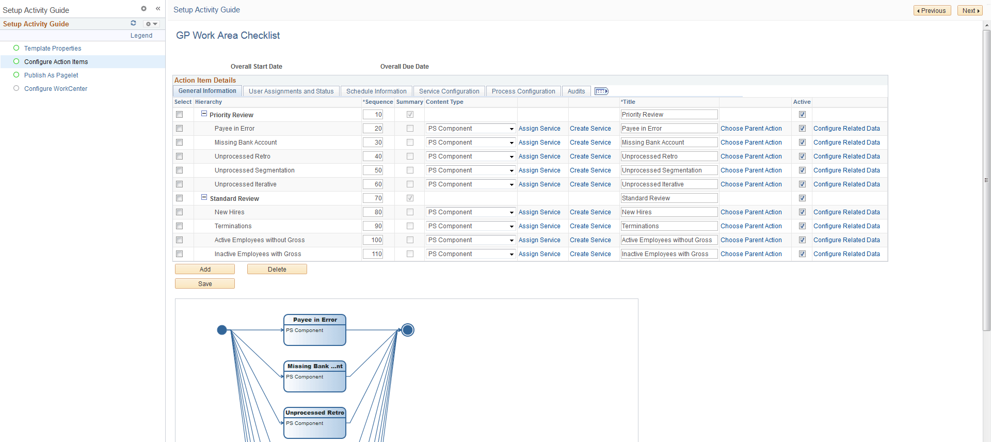Collapse the Priority Review hierarchy group
The height and width of the screenshot is (442, 991).
click(x=204, y=114)
